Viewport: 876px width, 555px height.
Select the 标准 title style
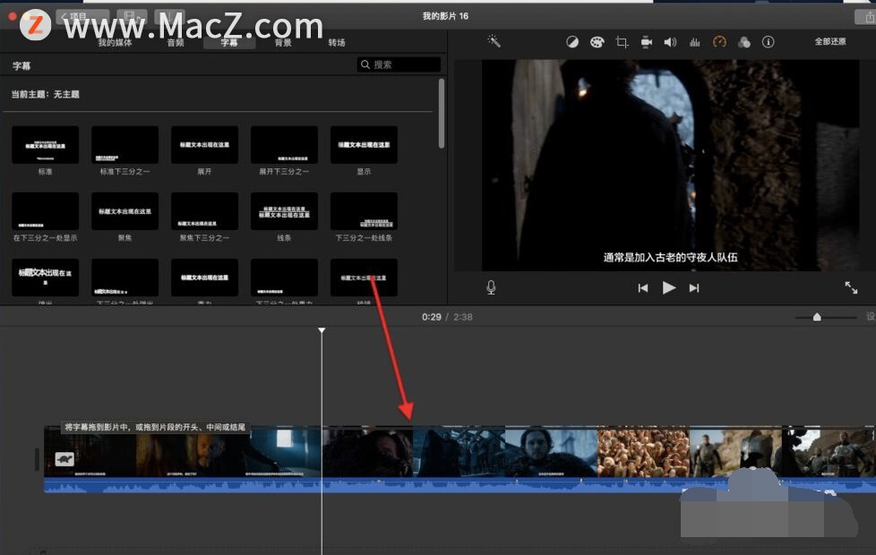pos(46,145)
